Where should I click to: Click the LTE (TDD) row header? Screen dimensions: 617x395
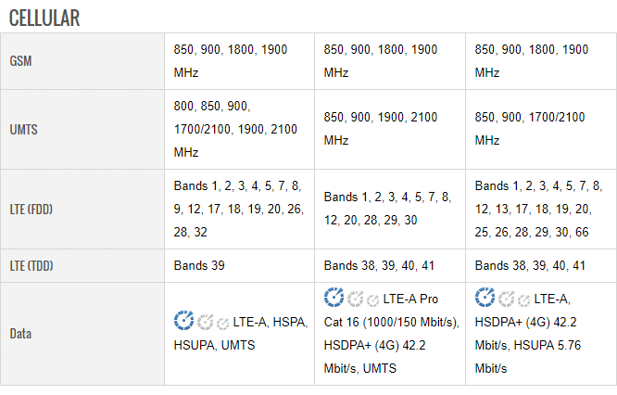(x=31, y=266)
